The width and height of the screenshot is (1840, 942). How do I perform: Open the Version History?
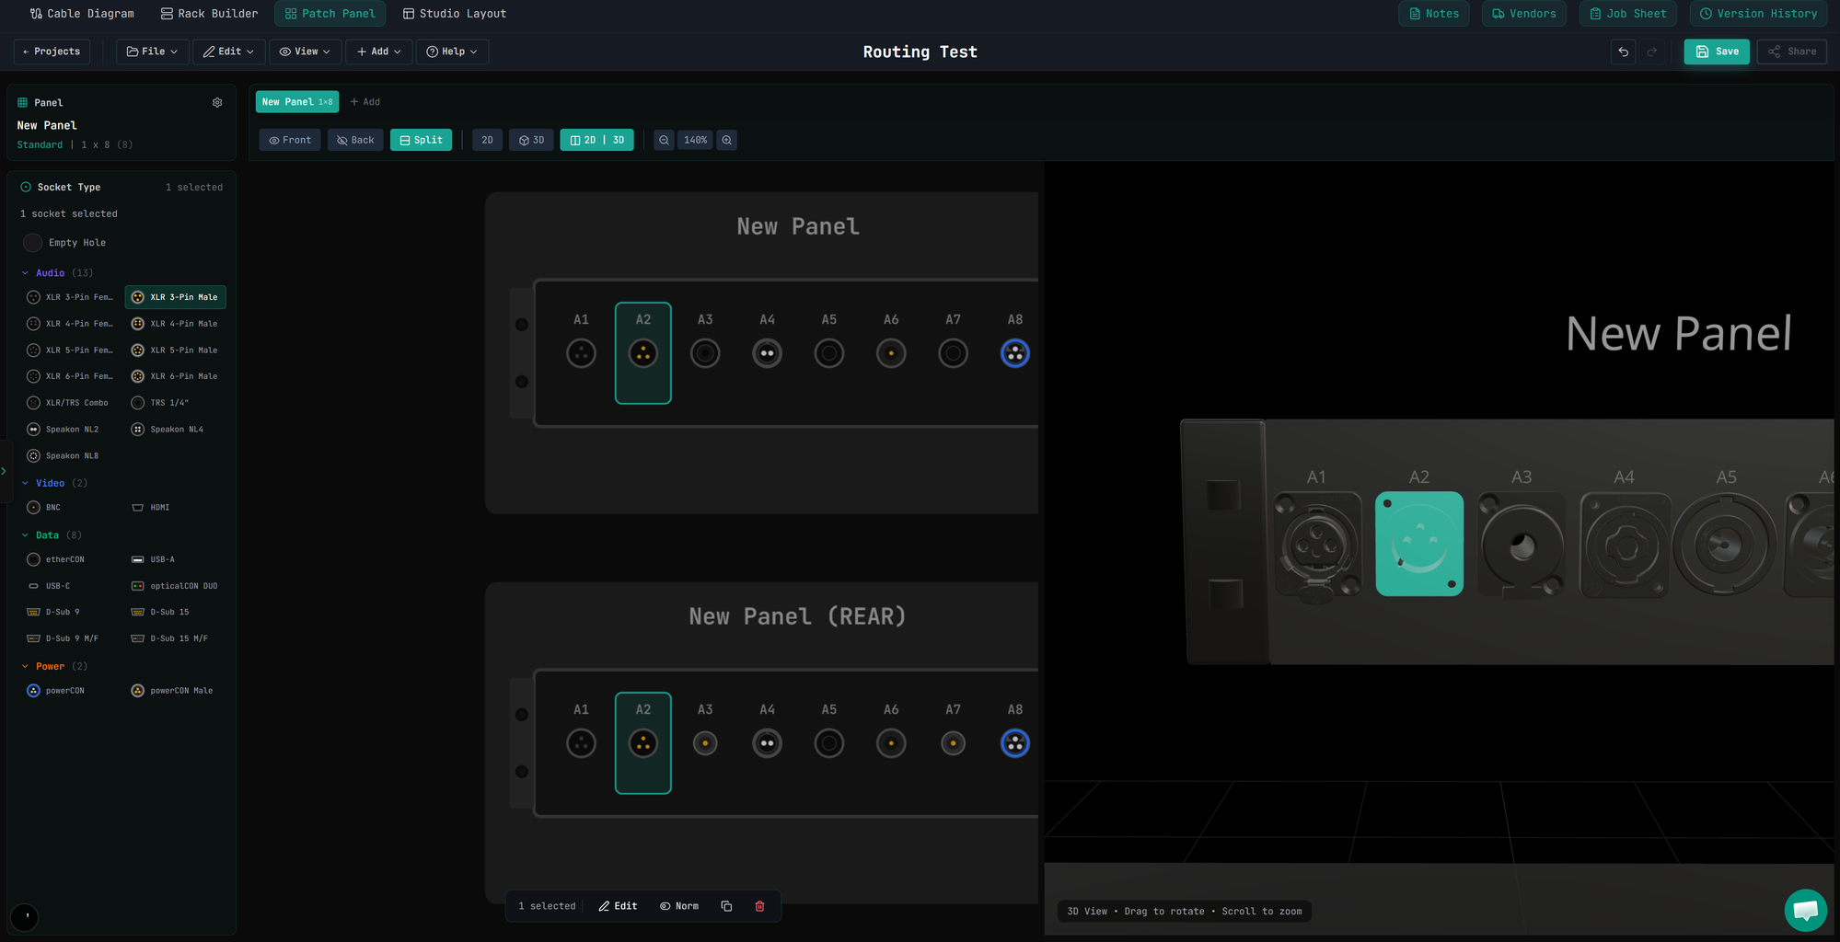point(1758,14)
